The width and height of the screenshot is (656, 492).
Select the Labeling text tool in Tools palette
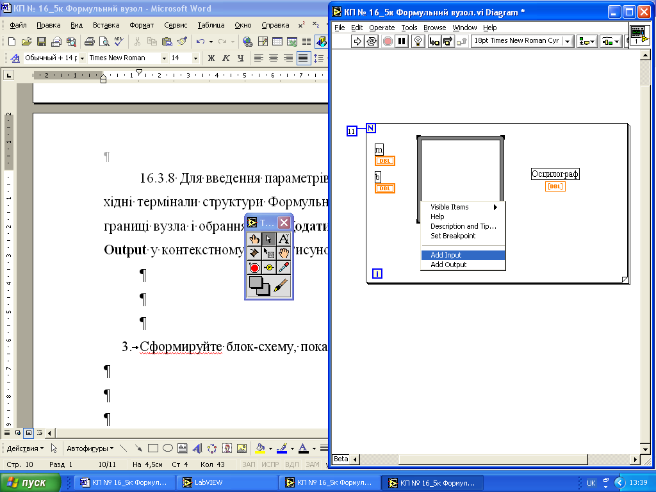284,239
